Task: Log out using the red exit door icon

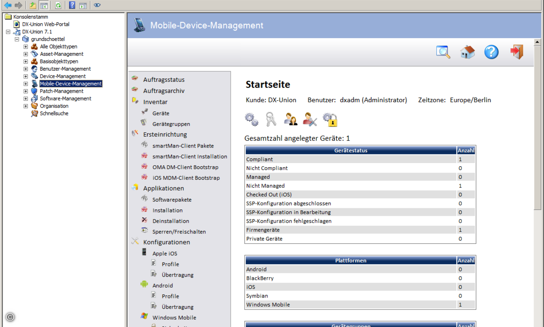Action: (x=517, y=52)
